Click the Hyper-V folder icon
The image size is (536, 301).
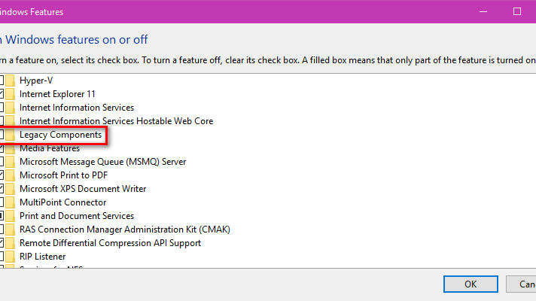11,81
